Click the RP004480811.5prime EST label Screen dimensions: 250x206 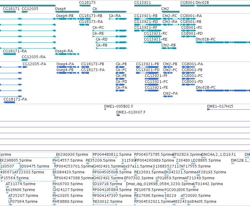pyautogui.click(x=112, y=155)
